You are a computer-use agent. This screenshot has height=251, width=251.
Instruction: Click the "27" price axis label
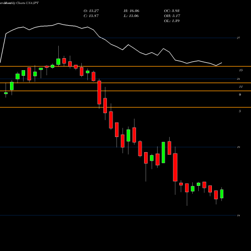pyautogui.click(x=238, y=38)
